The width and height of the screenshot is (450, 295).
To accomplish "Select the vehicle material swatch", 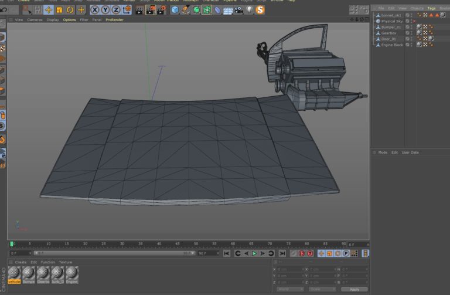I will (14, 274).
